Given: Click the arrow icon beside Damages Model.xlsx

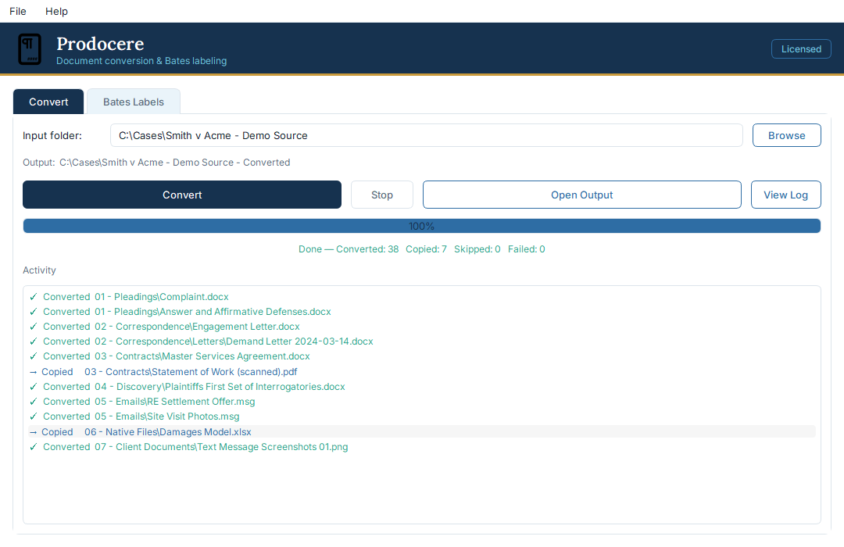Looking at the screenshot, I should (x=34, y=432).
